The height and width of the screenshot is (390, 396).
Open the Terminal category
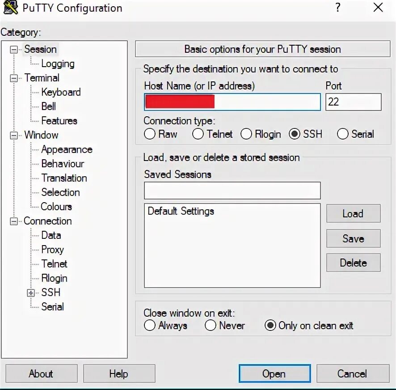(42, 78)
